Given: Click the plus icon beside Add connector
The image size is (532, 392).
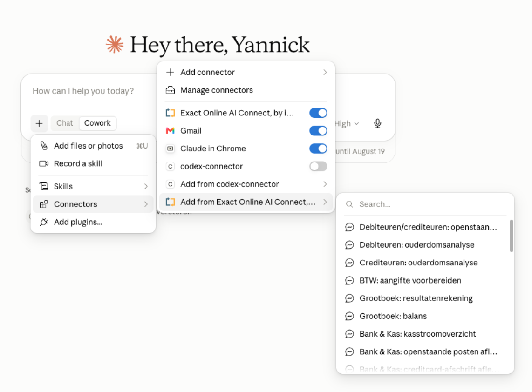Looking at the screenshot, I should pyautogui.click(x=170, y=72).
